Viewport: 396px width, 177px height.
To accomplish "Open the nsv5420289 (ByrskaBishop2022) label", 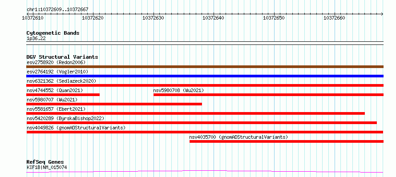I will pos(65,118).
